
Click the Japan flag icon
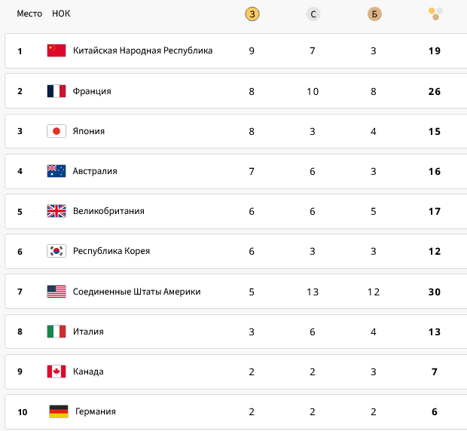[x=56, y=131]
